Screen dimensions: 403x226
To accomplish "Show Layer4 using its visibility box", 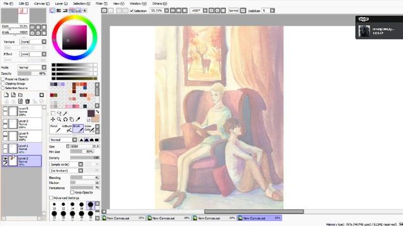I will (5, 134).
